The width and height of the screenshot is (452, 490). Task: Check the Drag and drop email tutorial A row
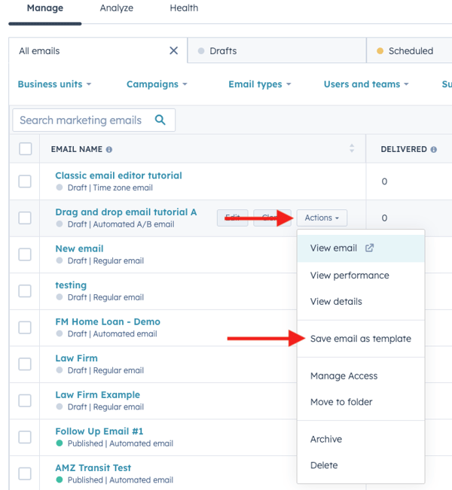[25, 218]
